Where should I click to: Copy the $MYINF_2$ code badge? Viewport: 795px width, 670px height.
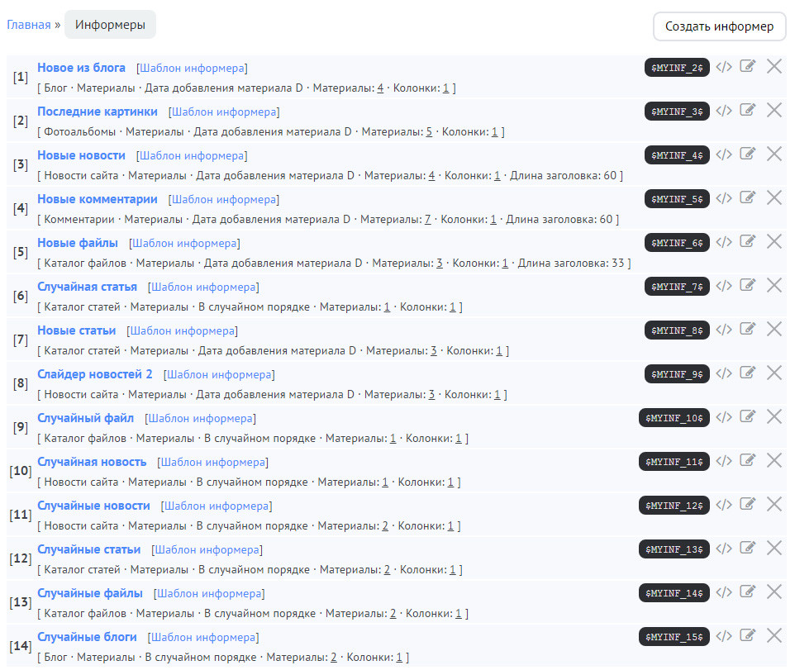(x=677, y=68)
